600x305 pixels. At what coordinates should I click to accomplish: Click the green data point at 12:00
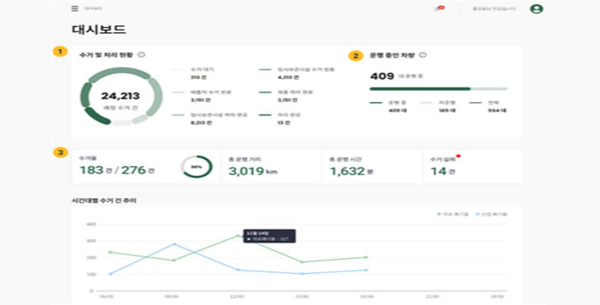click(238, 236)
